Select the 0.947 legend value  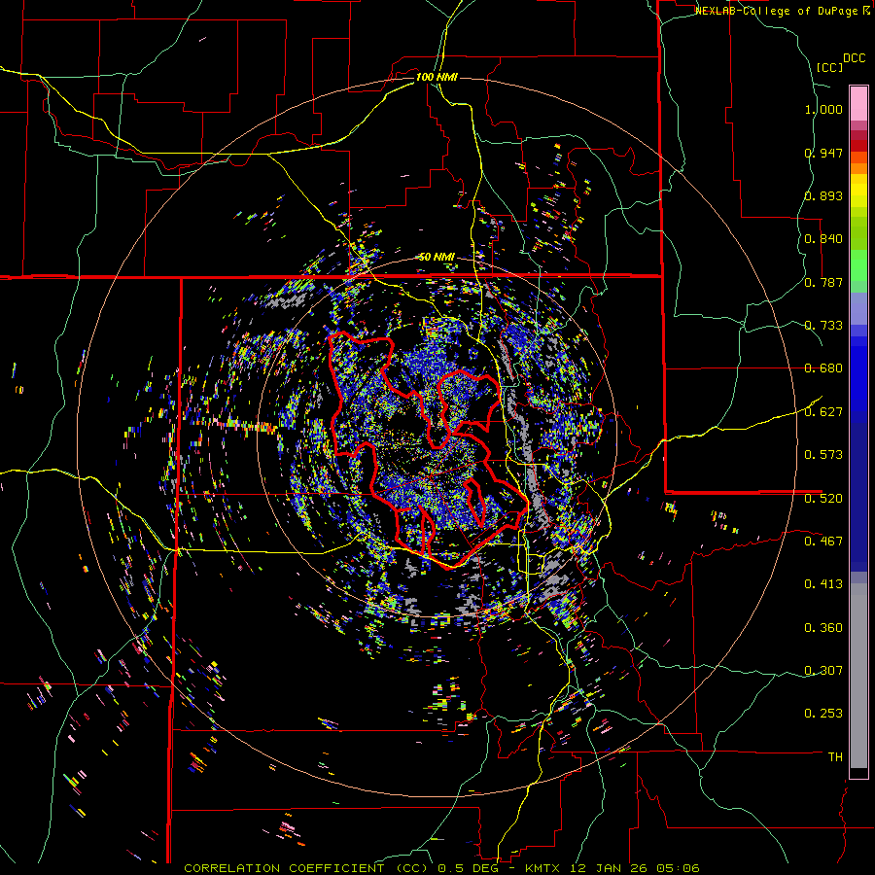pyautogui.click(x=823, y=153)
